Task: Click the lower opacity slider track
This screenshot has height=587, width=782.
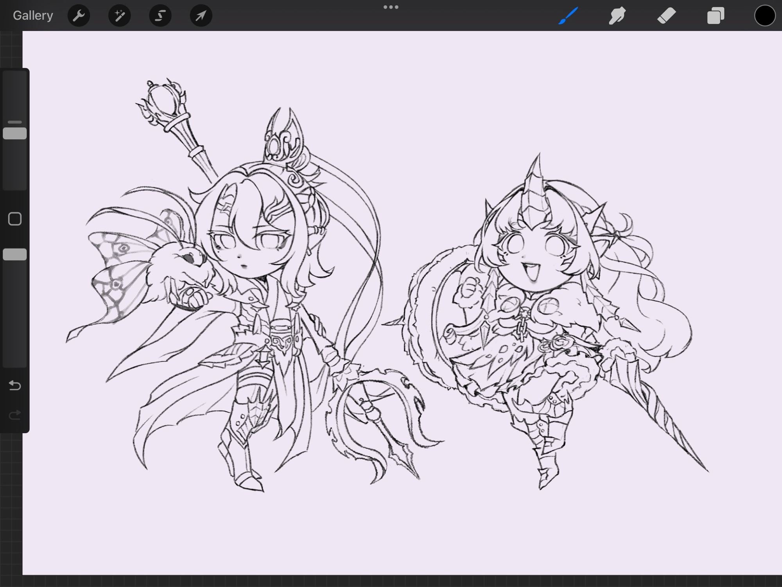Action: tap(15, 313)
